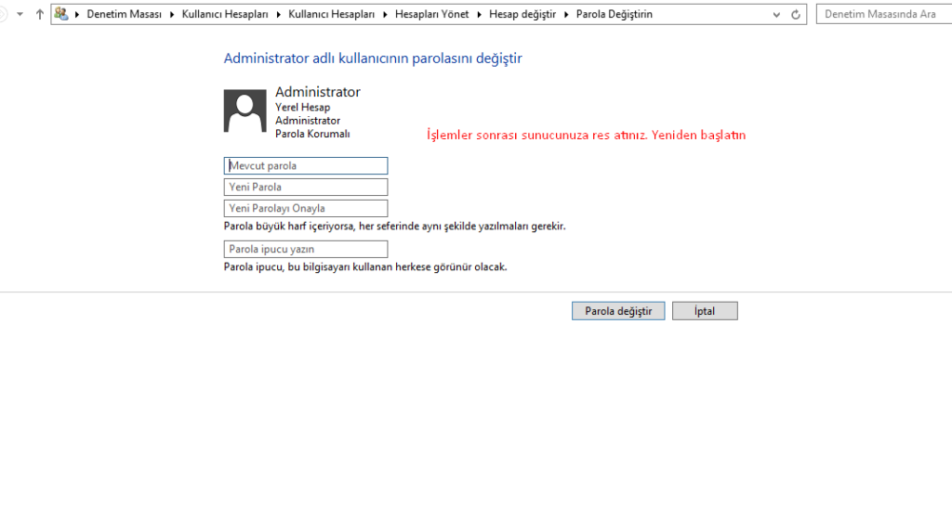Screen dimensions: 952x532
Task: Refresh the page with the reload icon
Action: [x=796, y=15]
